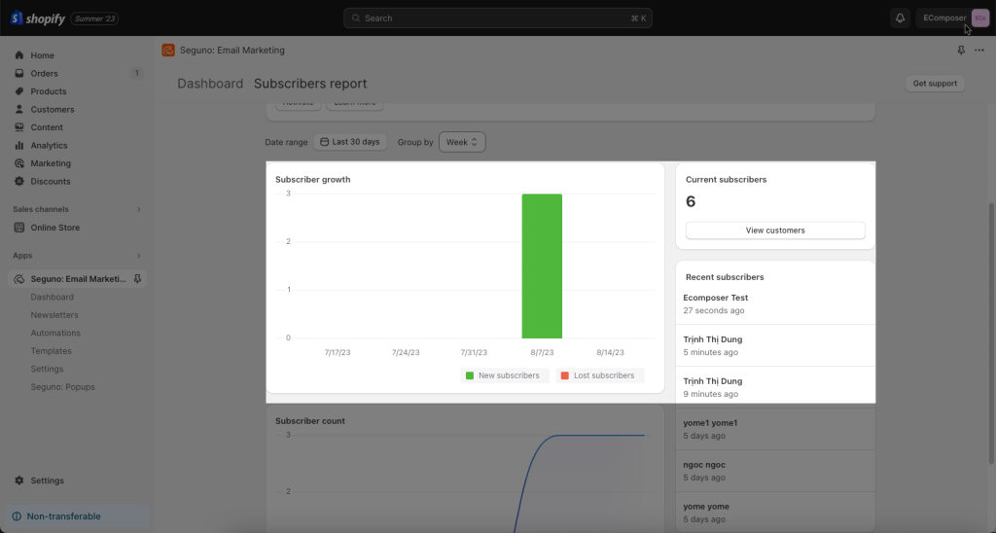Click the Shopify logo
Screen dimensions: 996x533
38,18
